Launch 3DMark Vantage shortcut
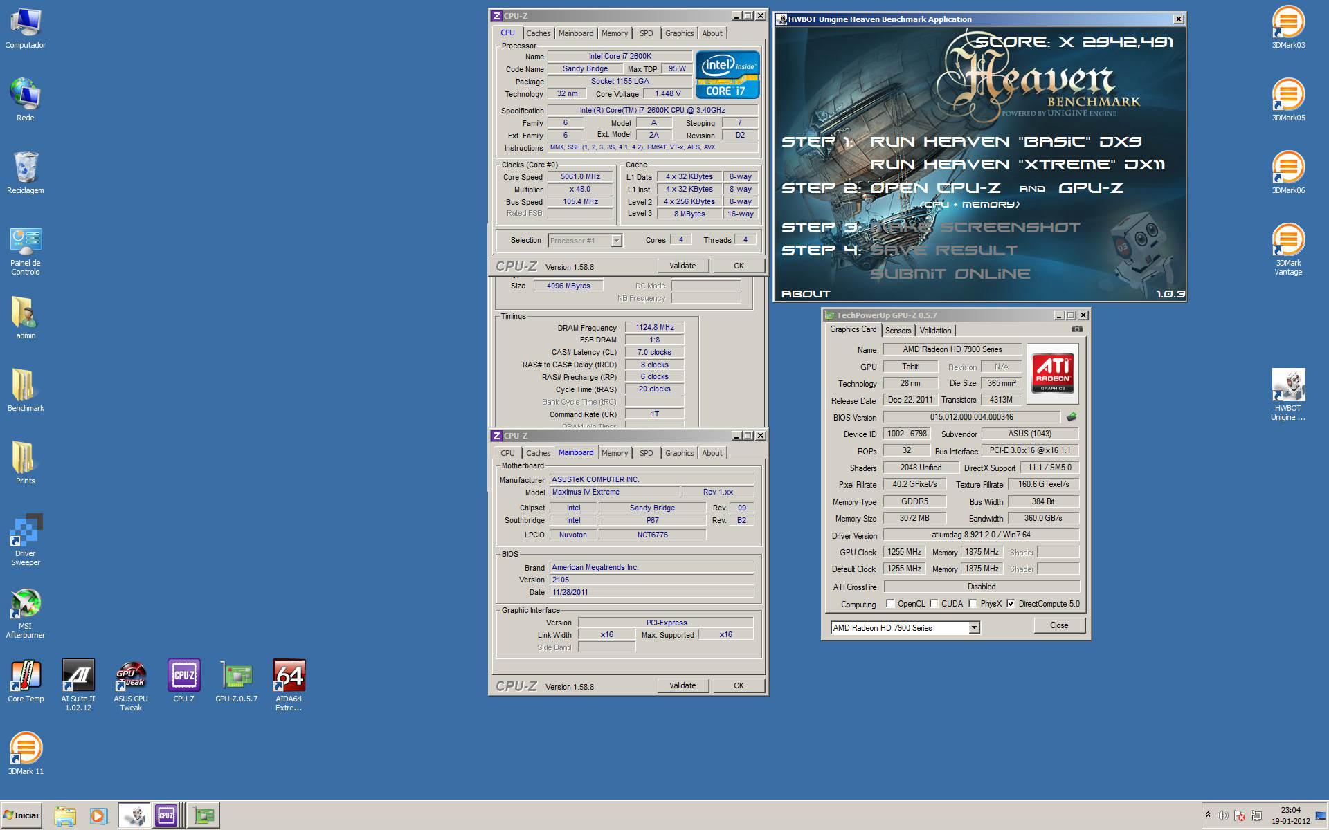1329x830 pixels. point(1288,250)
